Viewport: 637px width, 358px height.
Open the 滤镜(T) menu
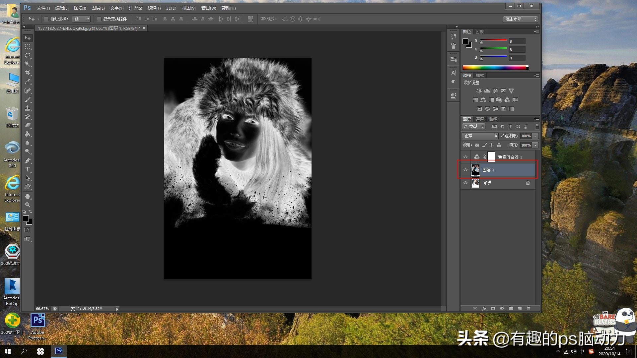click(x=154, y=8)
